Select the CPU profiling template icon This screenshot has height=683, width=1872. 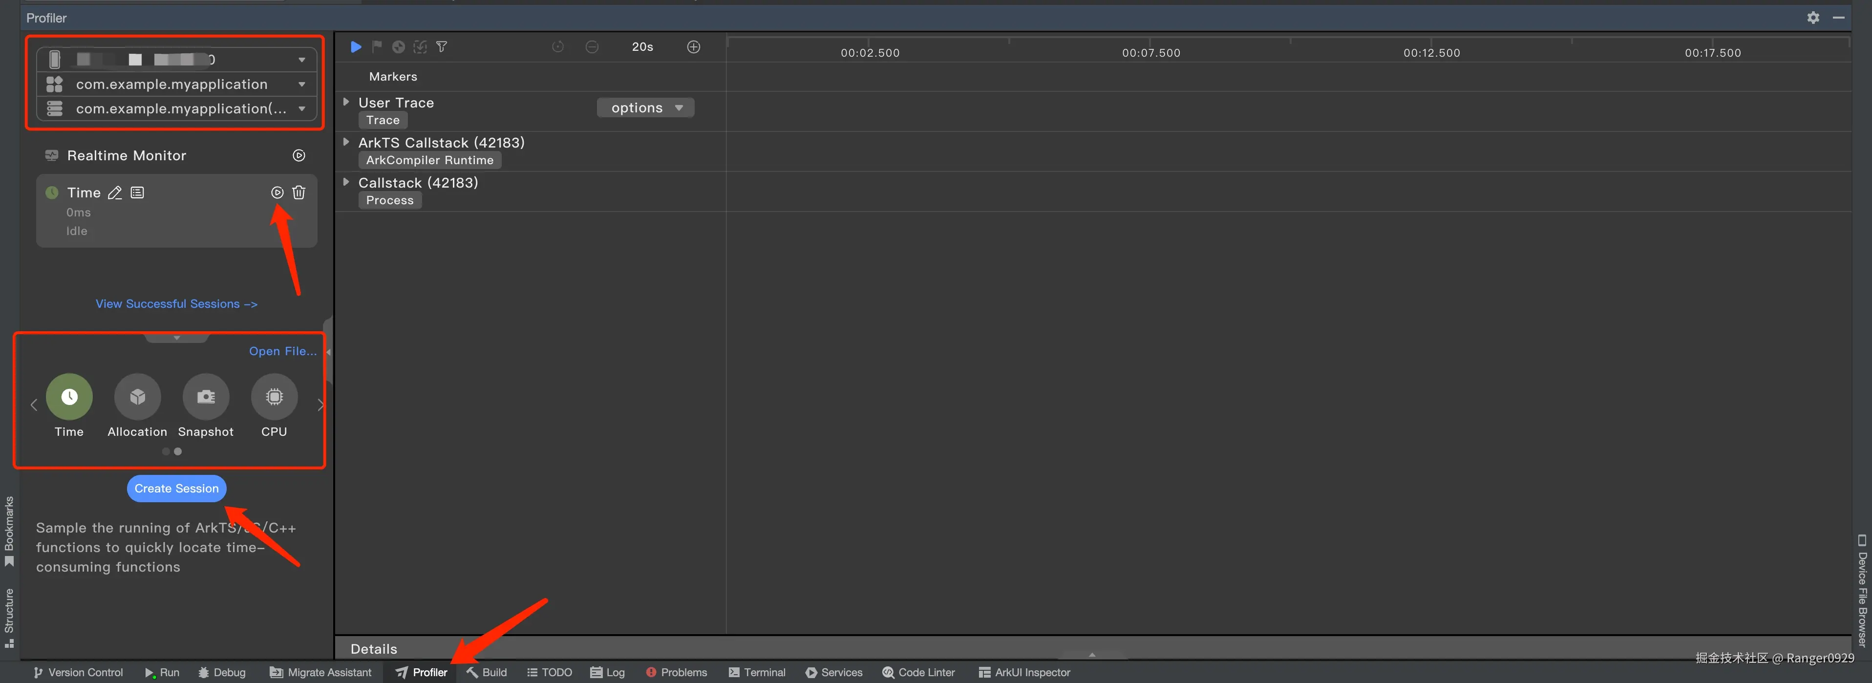pos(274,397)
